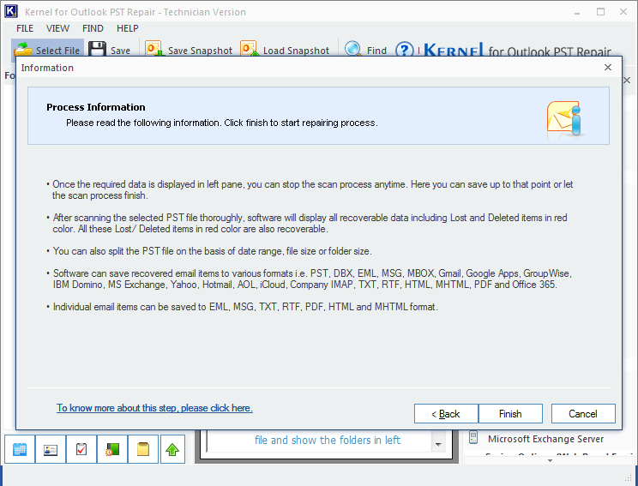This screenshot has height=486, width=638.
Task: Click the Back button
Action: pos(446,414)
